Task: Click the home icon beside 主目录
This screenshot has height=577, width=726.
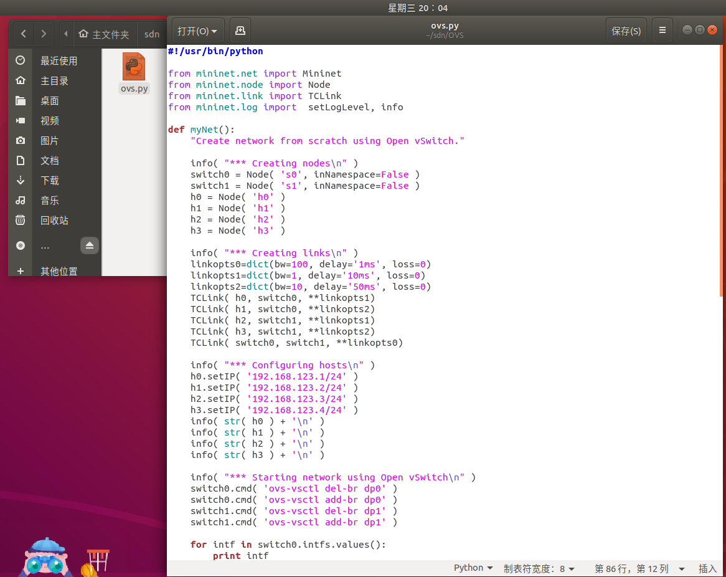Action: pyautogui.click(x=21, y=80)
